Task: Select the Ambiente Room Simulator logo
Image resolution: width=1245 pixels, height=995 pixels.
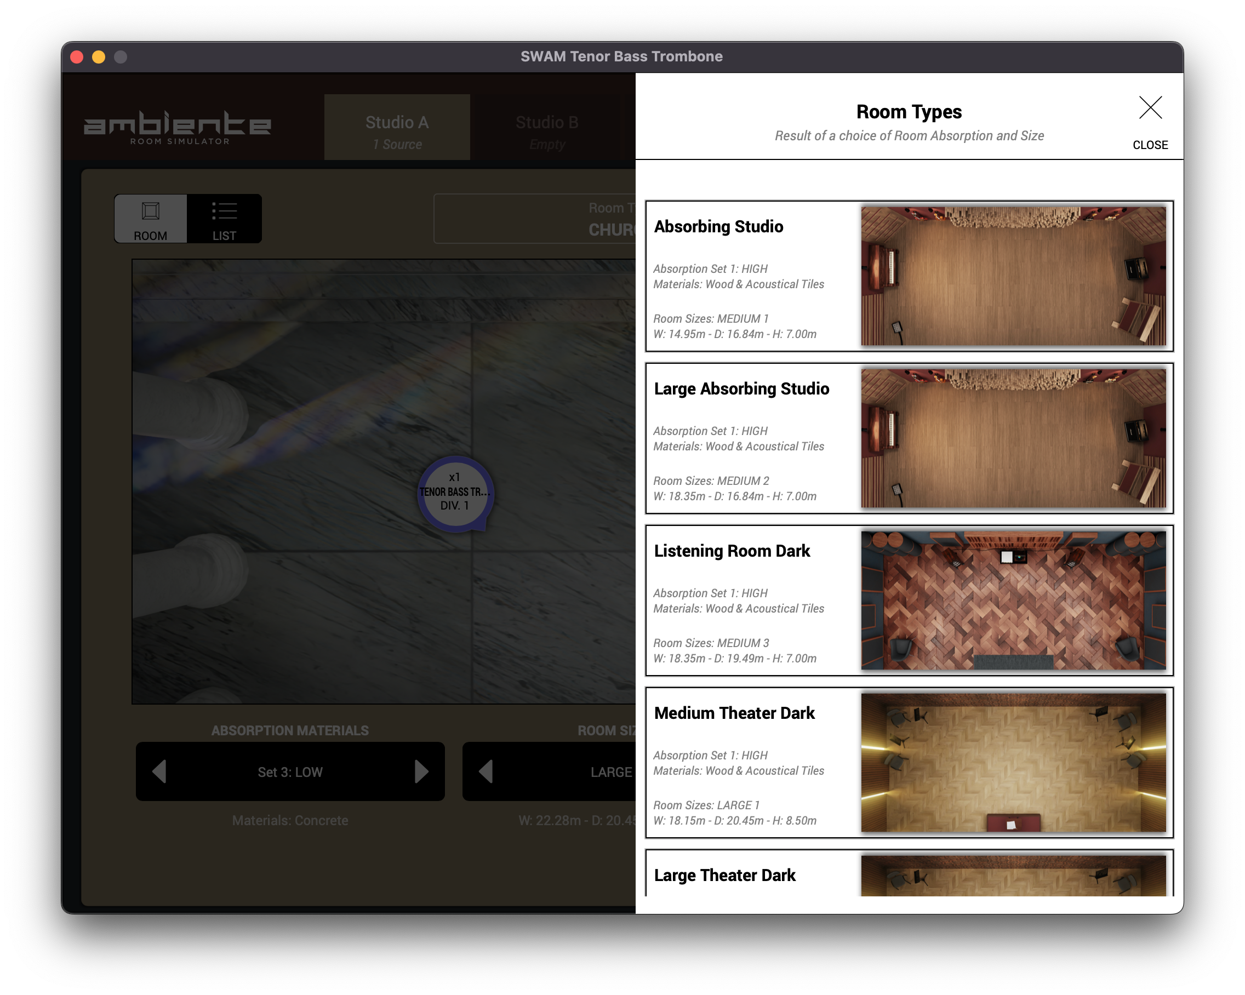Action: (178, 128)
